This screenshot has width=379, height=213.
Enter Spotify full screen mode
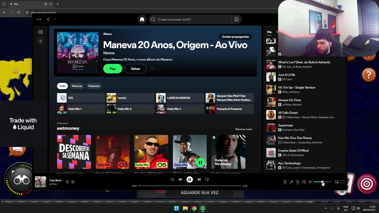click(x=343, y=182)
